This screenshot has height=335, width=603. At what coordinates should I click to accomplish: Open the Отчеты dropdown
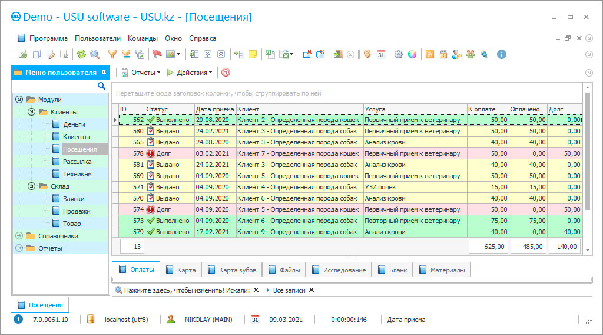click(x=140, y=73)
